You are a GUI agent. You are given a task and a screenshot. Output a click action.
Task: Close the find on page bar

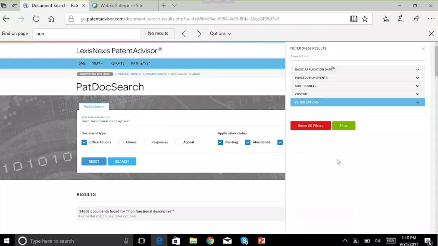431,33
